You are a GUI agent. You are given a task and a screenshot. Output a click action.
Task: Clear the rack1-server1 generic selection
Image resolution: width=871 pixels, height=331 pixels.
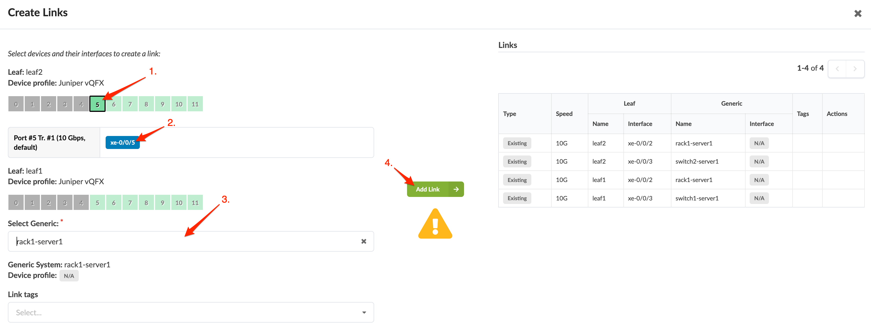coord(364,241)
